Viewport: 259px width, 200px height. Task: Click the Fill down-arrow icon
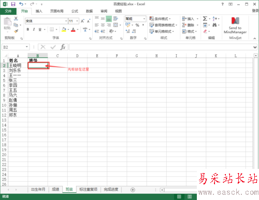coord(205,25)
